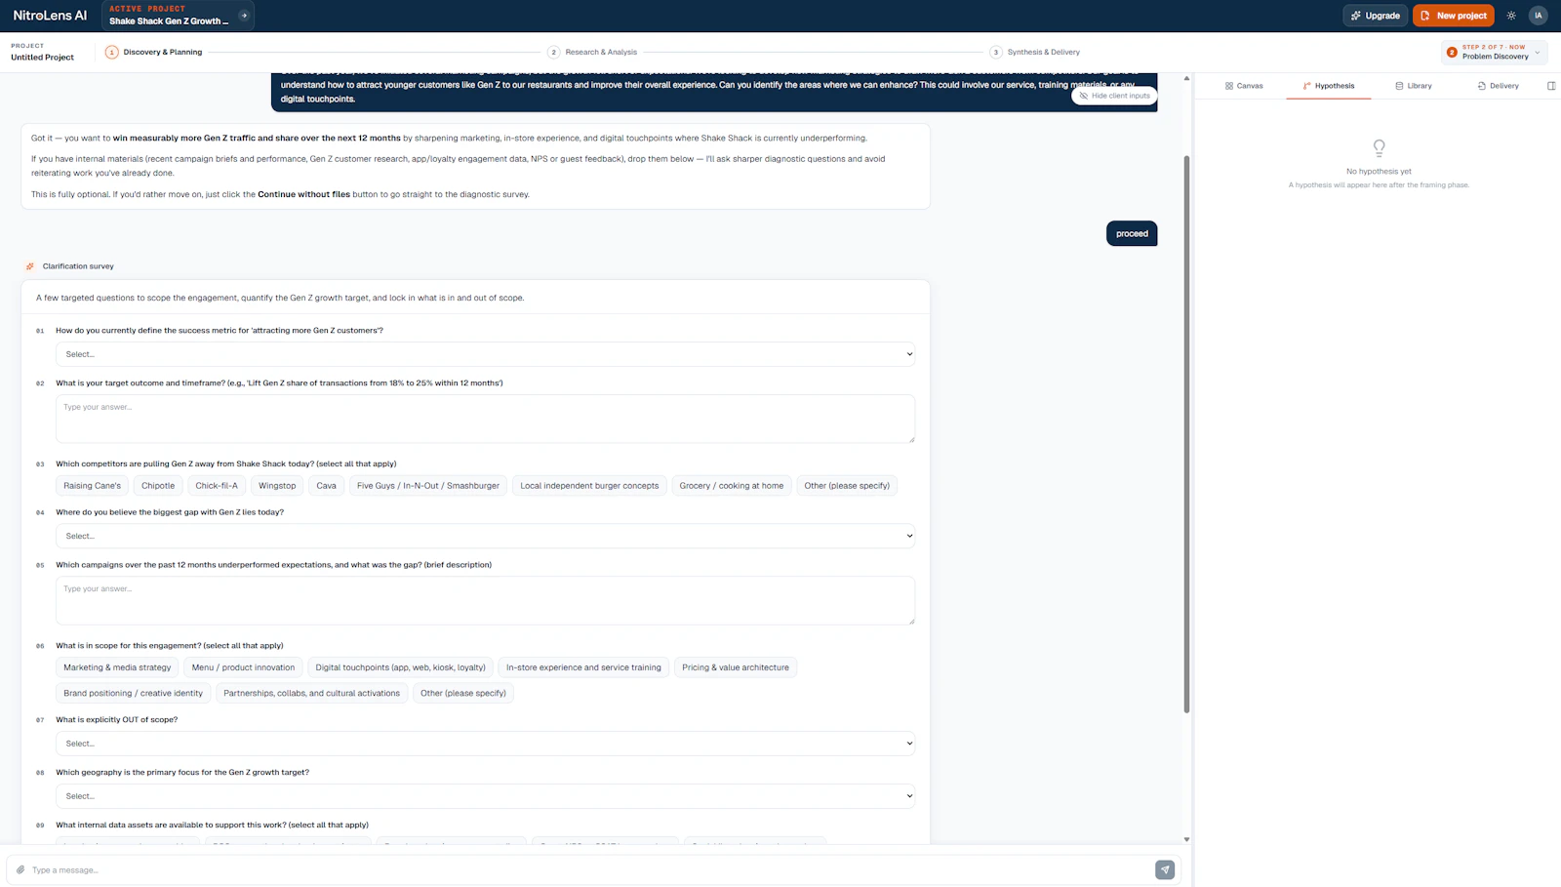Click the Library tab database icon

coord(1399,86)
